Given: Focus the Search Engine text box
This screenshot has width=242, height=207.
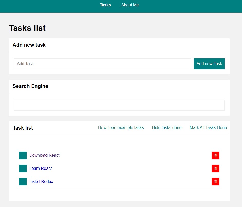Looking at the screenshot, I should point(119,105).
